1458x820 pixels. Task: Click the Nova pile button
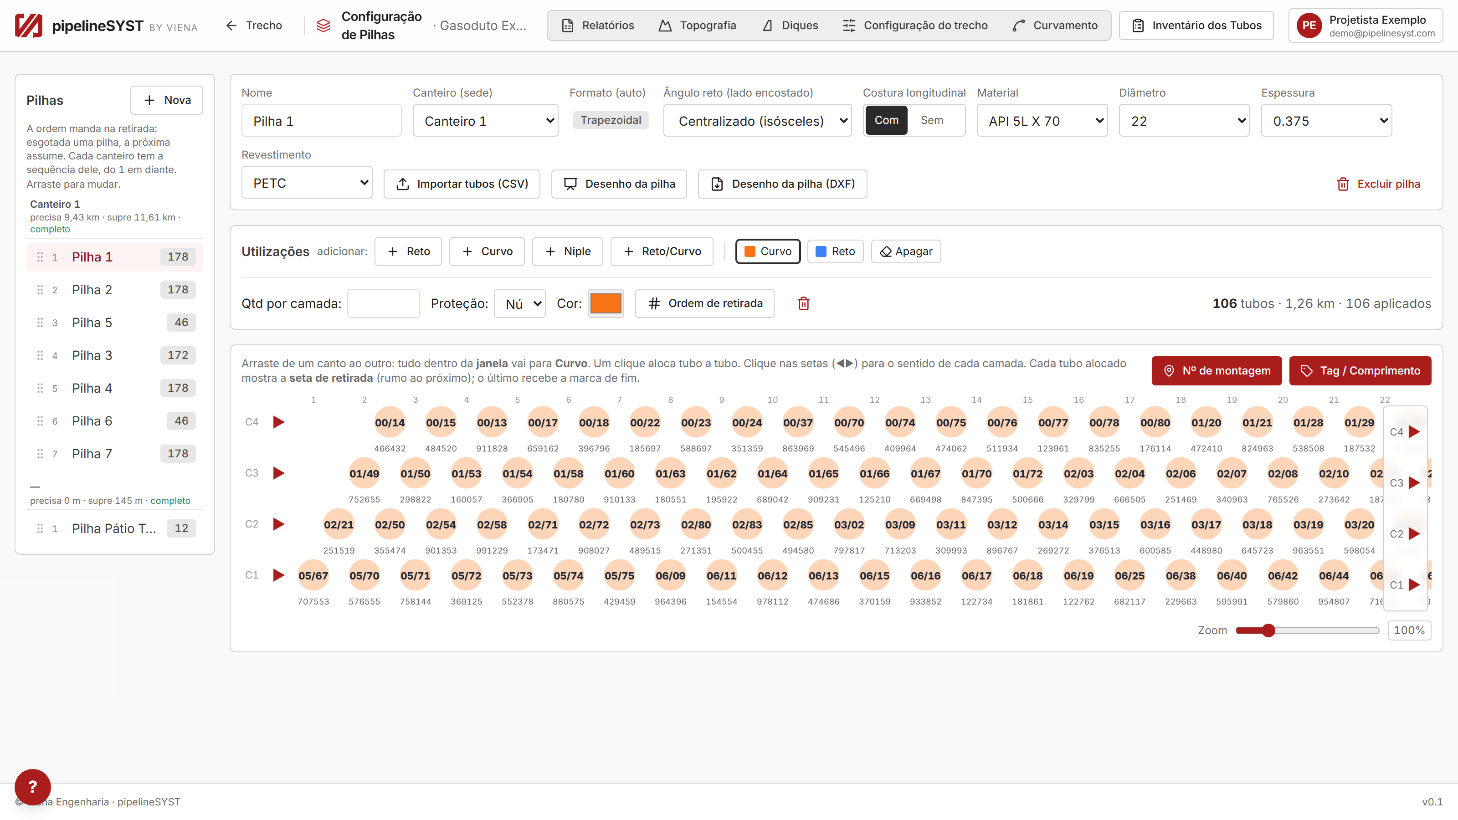click(166, 100)
